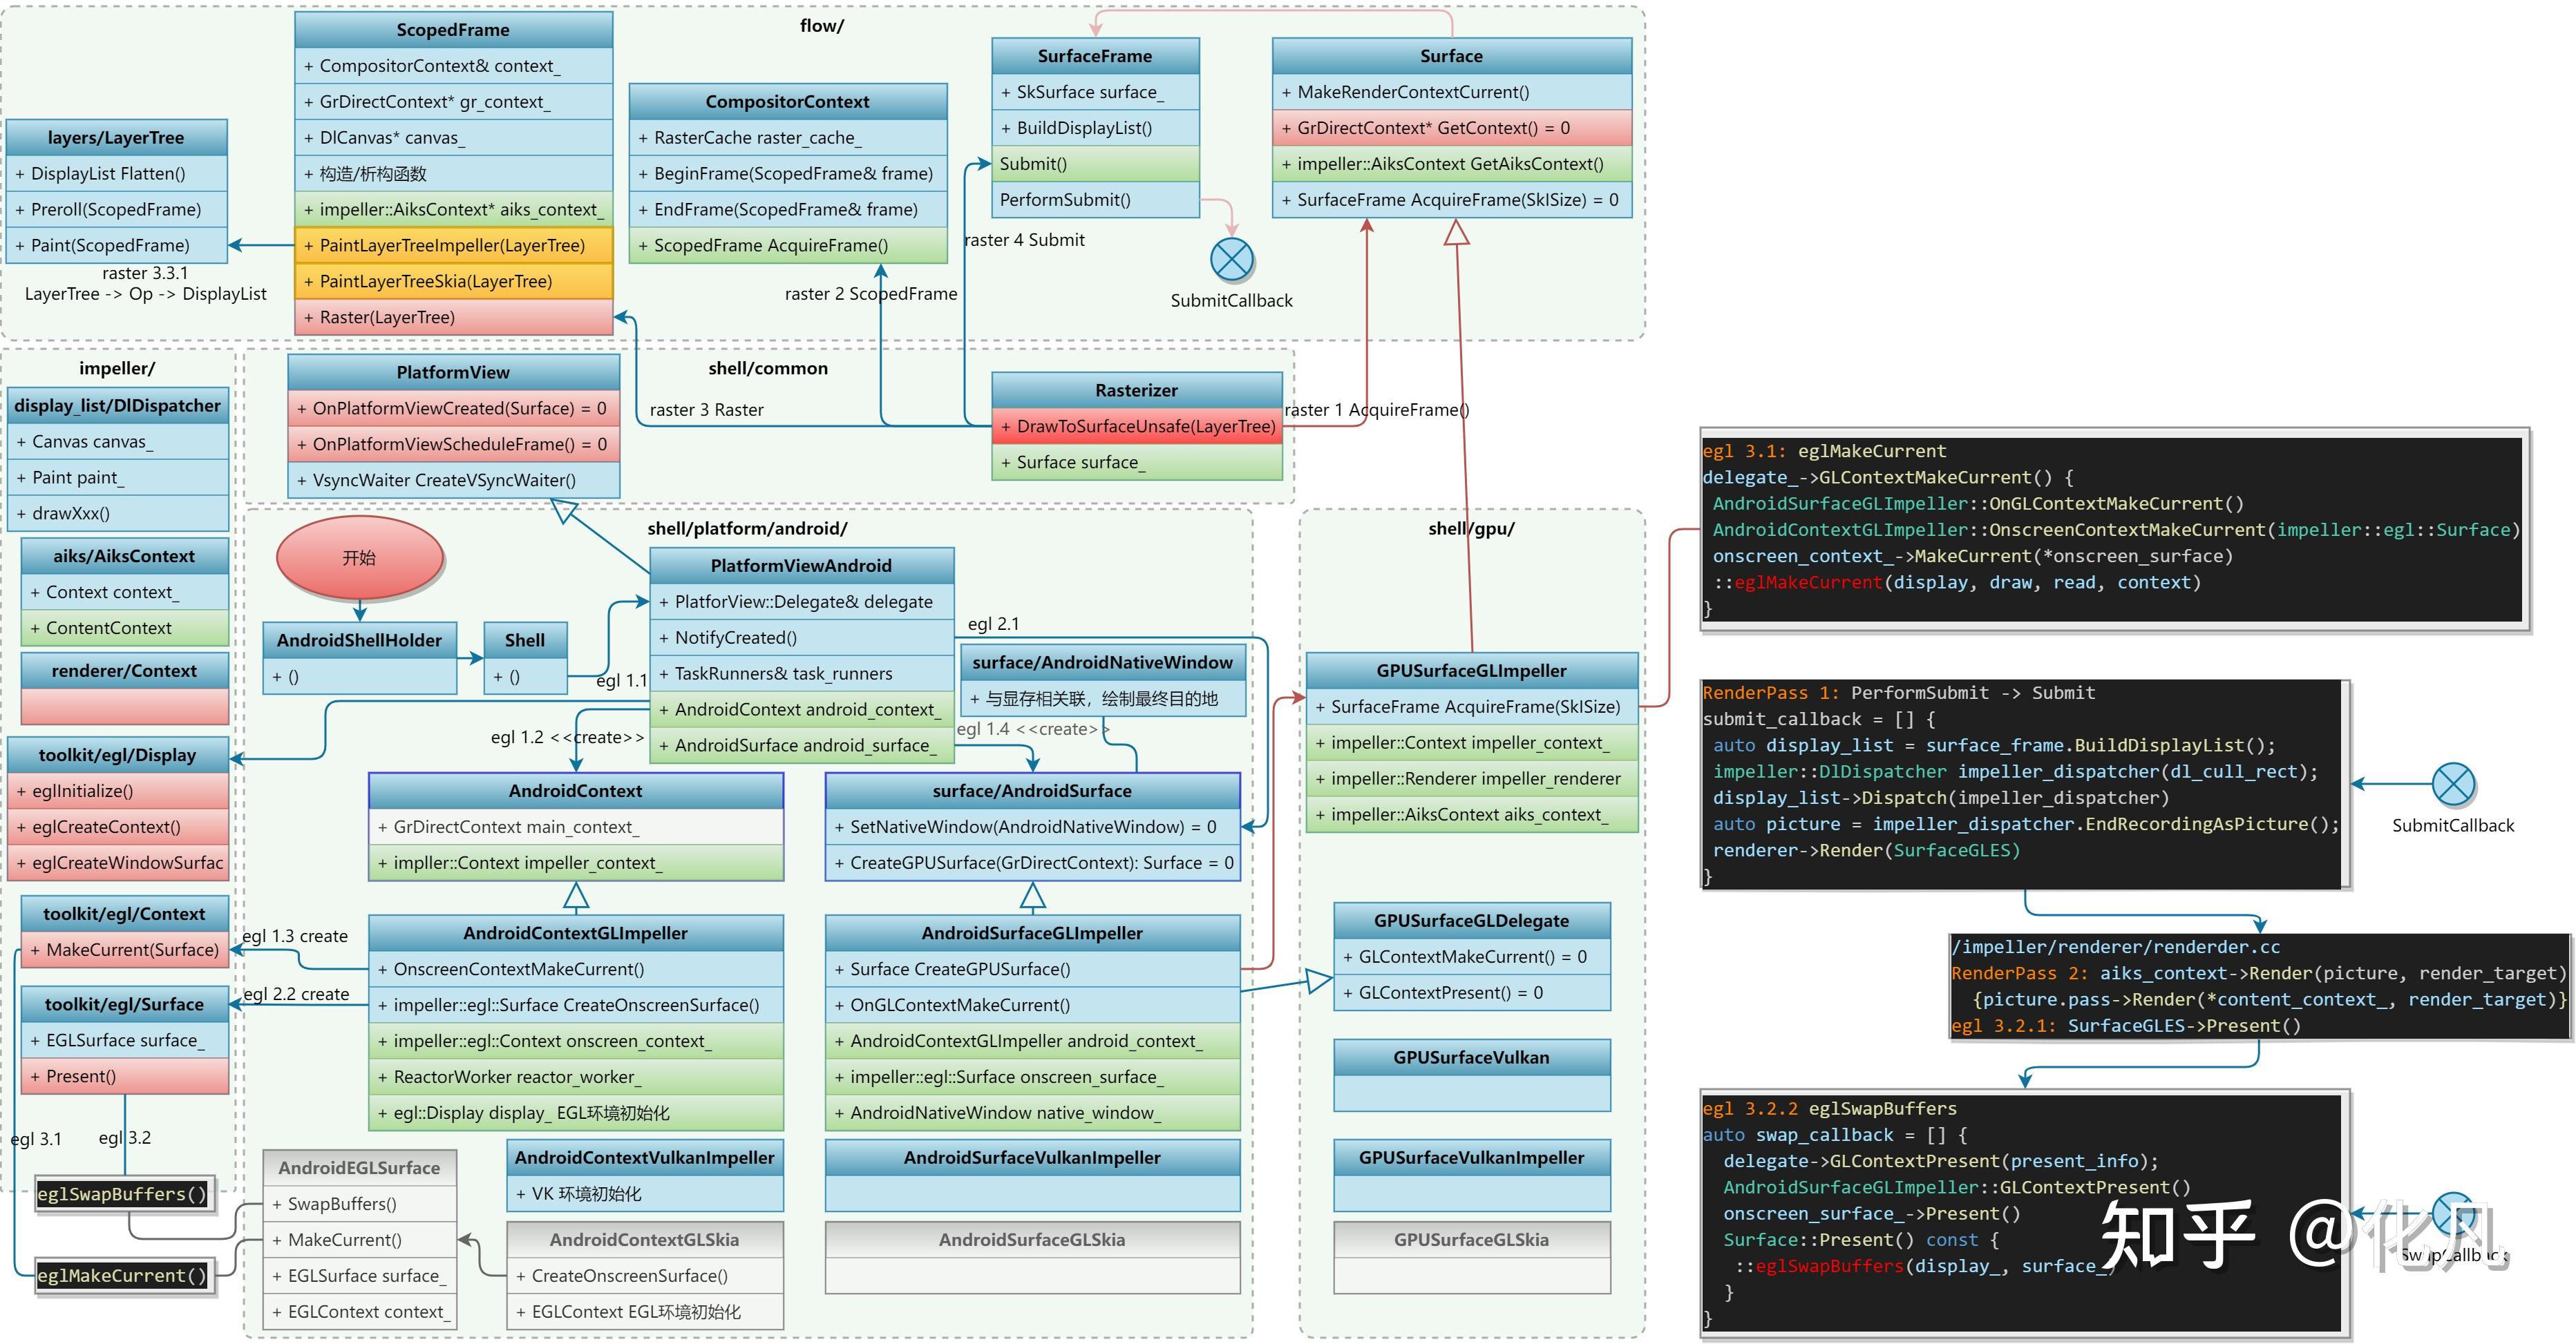The image size is (2576, 1344).
Task: Click the PaintLayerTreeImpeller(LayerTree) row
Action: point(453,244)
